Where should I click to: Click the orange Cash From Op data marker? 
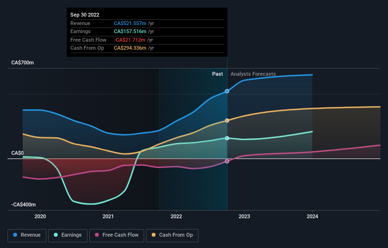pos(227,120)
